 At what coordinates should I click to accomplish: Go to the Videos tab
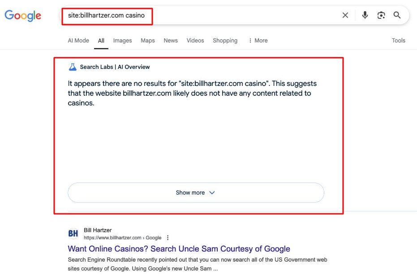(x=195, y=40)
